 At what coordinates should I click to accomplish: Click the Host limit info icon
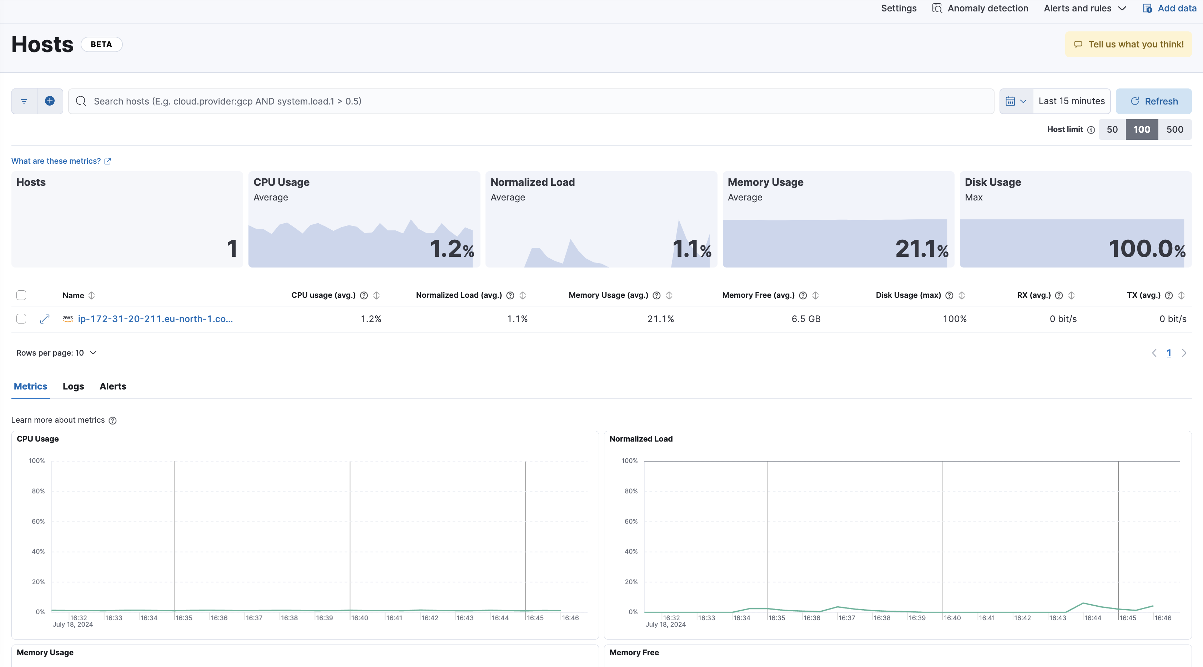coord(1091,130)
